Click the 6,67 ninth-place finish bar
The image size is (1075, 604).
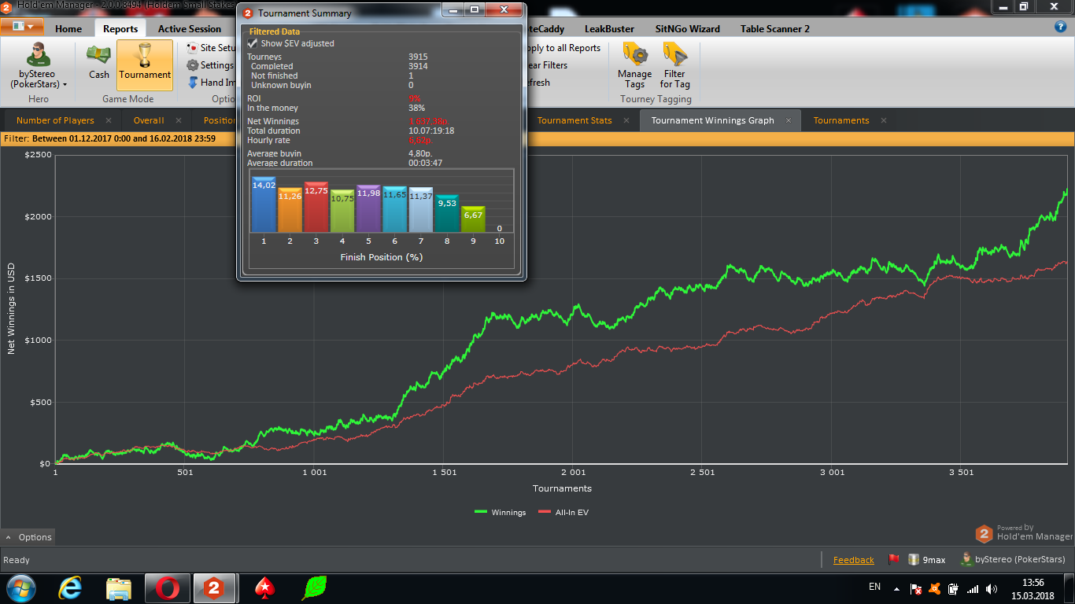tap(473, 219)
